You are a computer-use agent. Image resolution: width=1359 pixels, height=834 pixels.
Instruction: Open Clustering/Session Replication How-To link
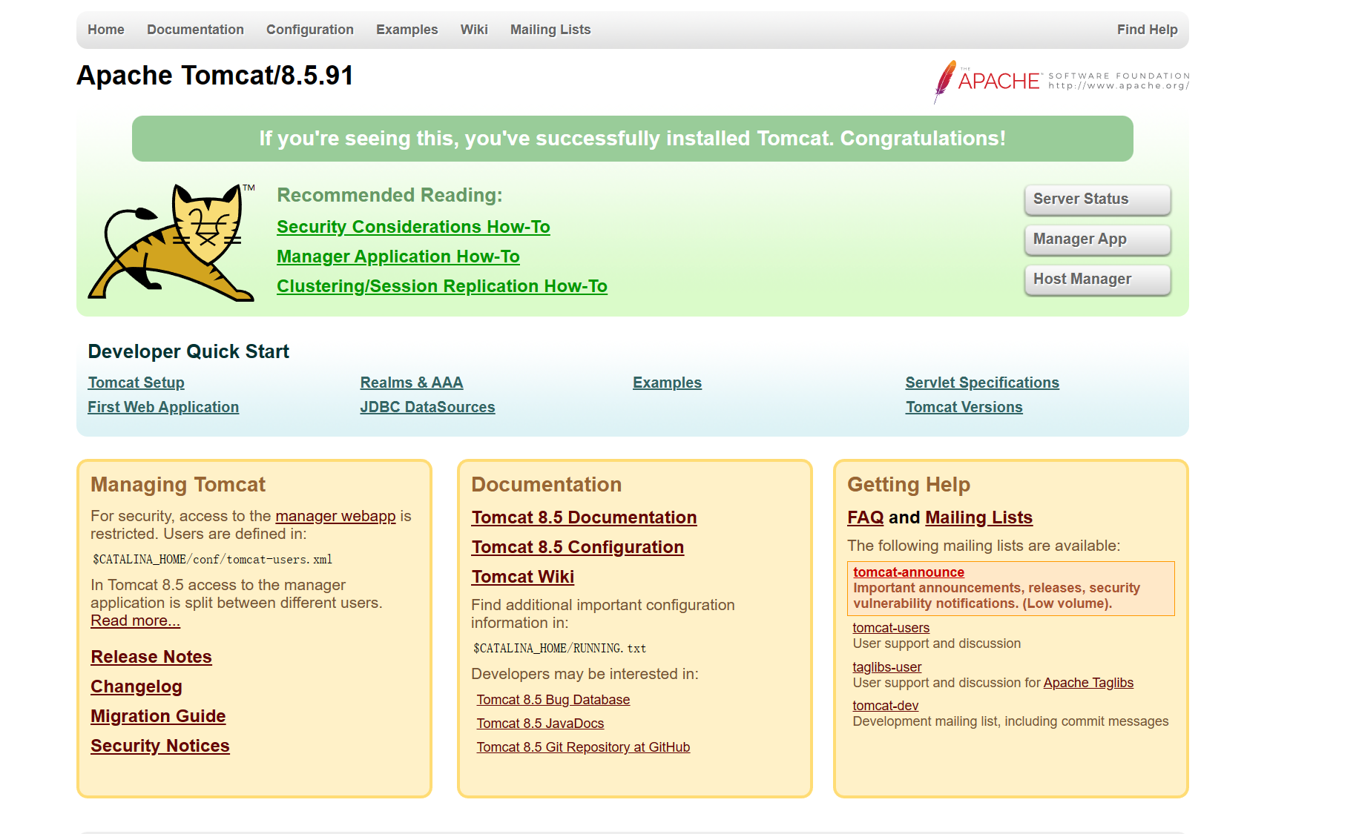coord(442,286)
